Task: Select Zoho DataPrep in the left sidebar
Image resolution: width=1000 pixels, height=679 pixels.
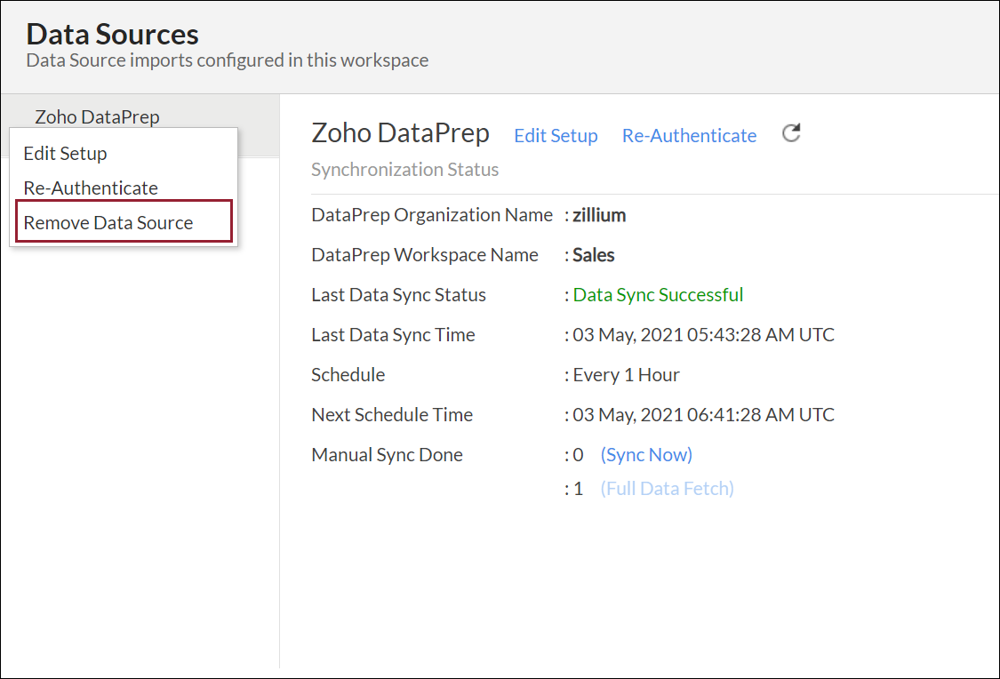Action: 97,116
